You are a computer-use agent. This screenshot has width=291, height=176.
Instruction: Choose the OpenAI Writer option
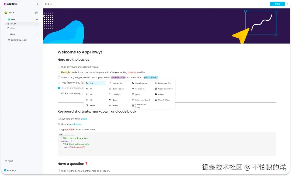coord(163,100)
